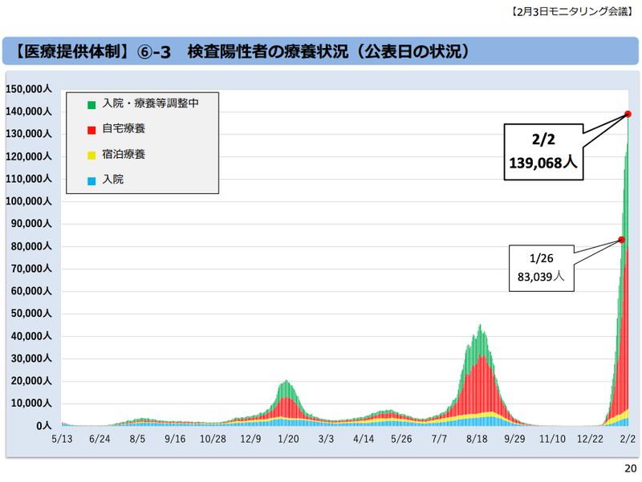The height and width of the screenshot is (482, 642).
Task: Select the 1/20 date on the x-axis
Action: click(x=288, y=439)
